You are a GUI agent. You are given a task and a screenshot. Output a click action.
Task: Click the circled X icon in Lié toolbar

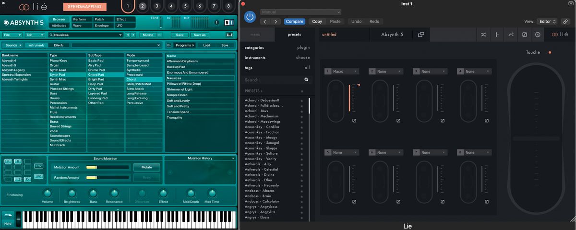point(538,34)
